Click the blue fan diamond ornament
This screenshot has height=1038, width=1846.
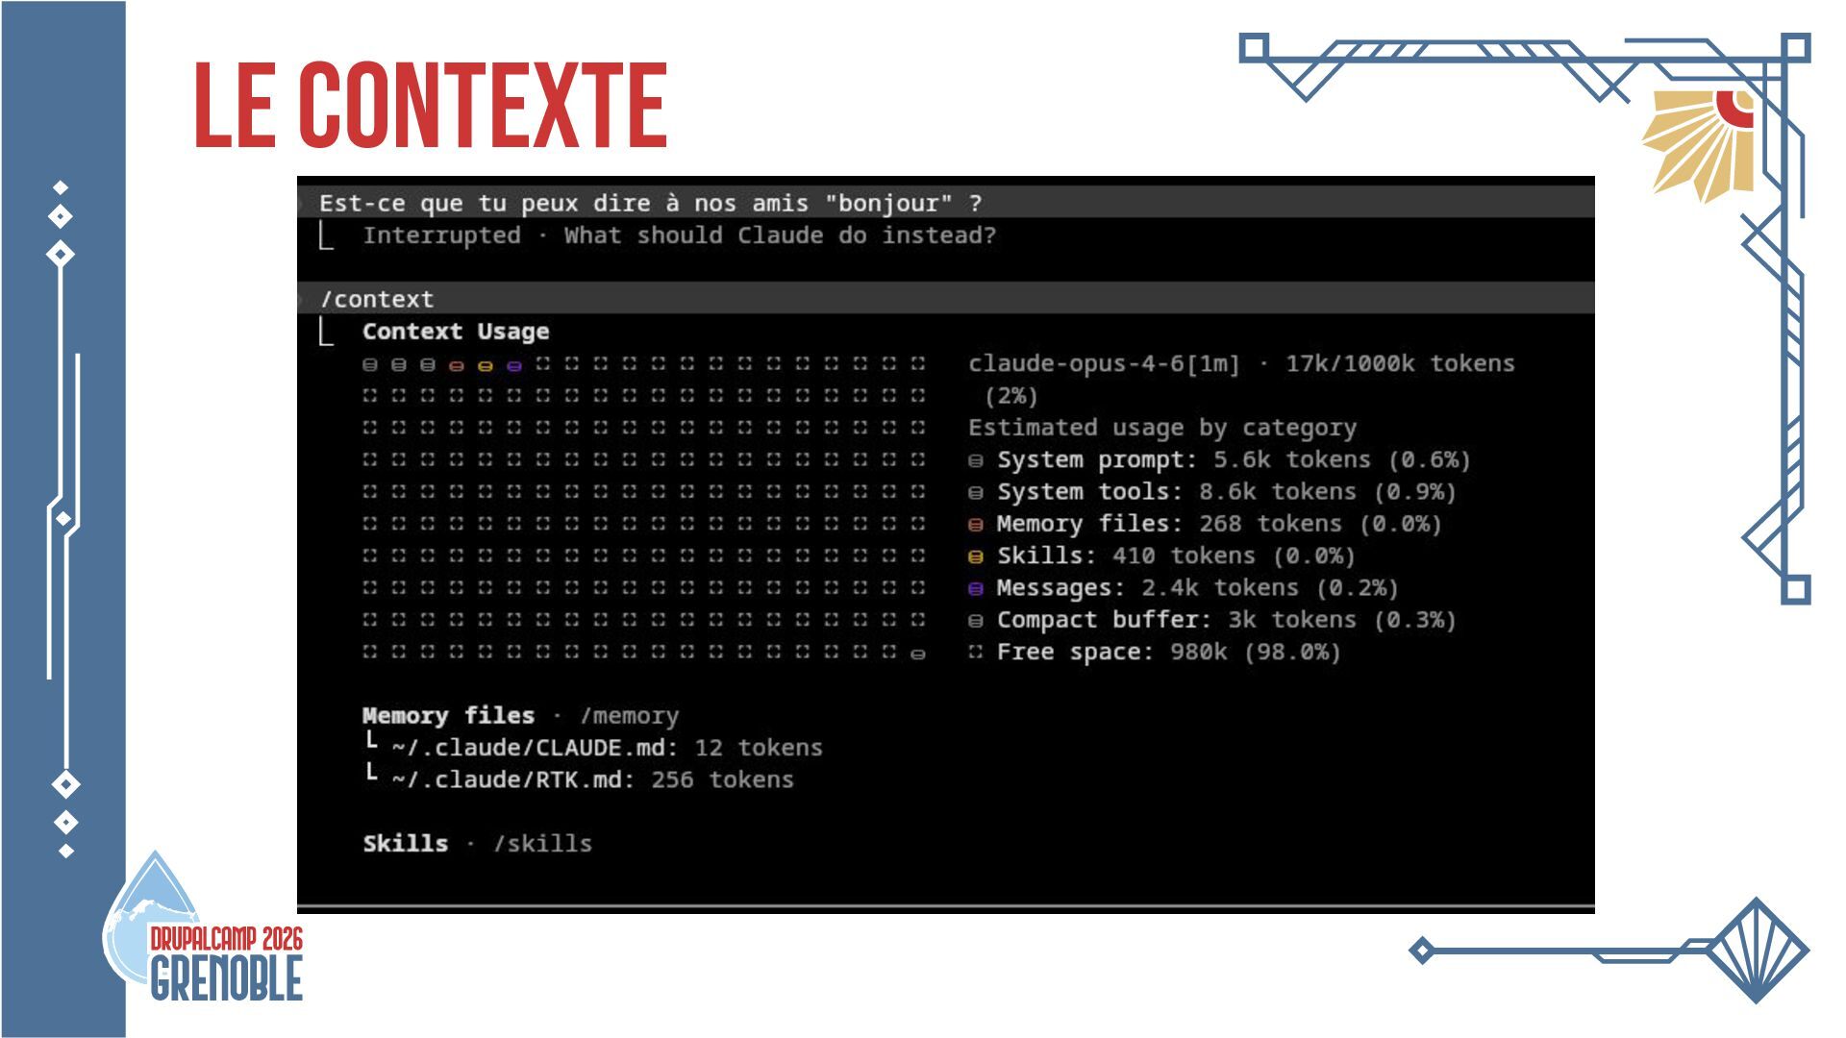coord(1756,951)
